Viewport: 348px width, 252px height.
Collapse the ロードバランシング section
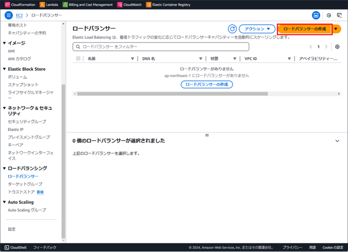(x=4, y=168)
